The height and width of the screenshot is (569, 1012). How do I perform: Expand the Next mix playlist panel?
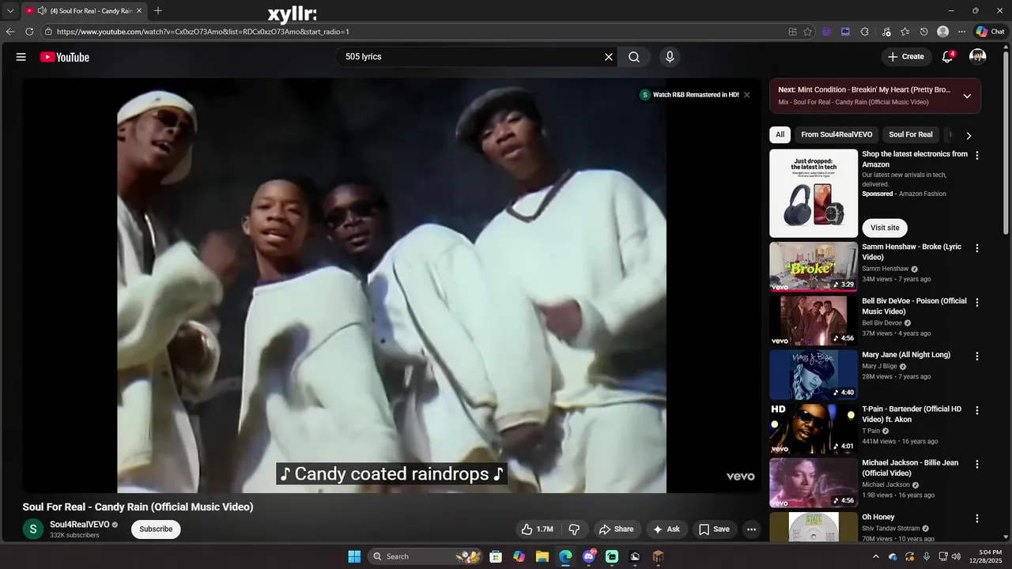pos(967,96)
